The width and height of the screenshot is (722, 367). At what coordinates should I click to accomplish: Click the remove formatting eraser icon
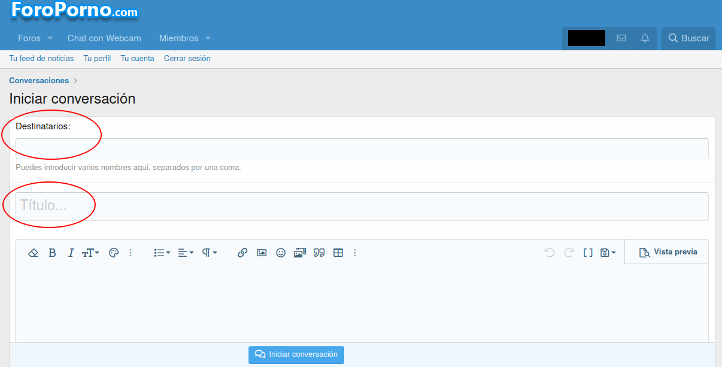(x=34, y=253)
